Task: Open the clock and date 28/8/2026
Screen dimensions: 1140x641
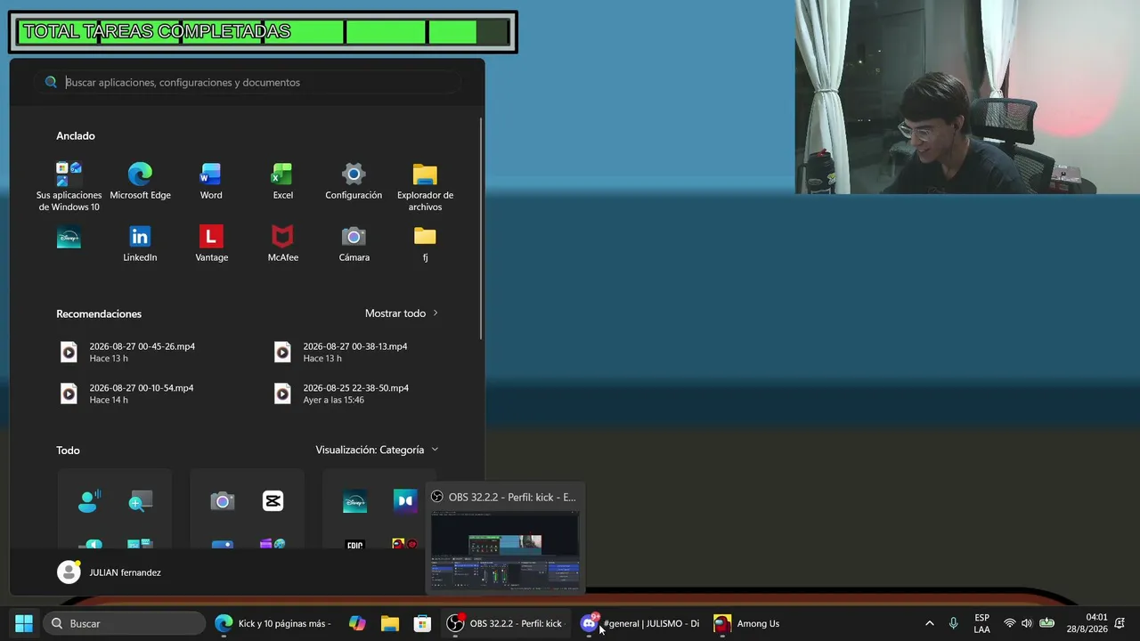Action: 1087,623
